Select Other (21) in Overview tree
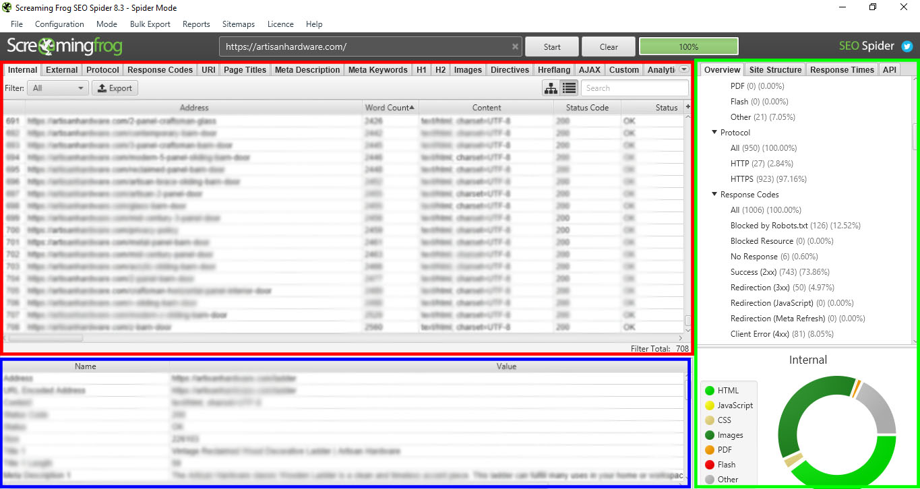Viewport: 920px width, 489px height. pos(763,117)
